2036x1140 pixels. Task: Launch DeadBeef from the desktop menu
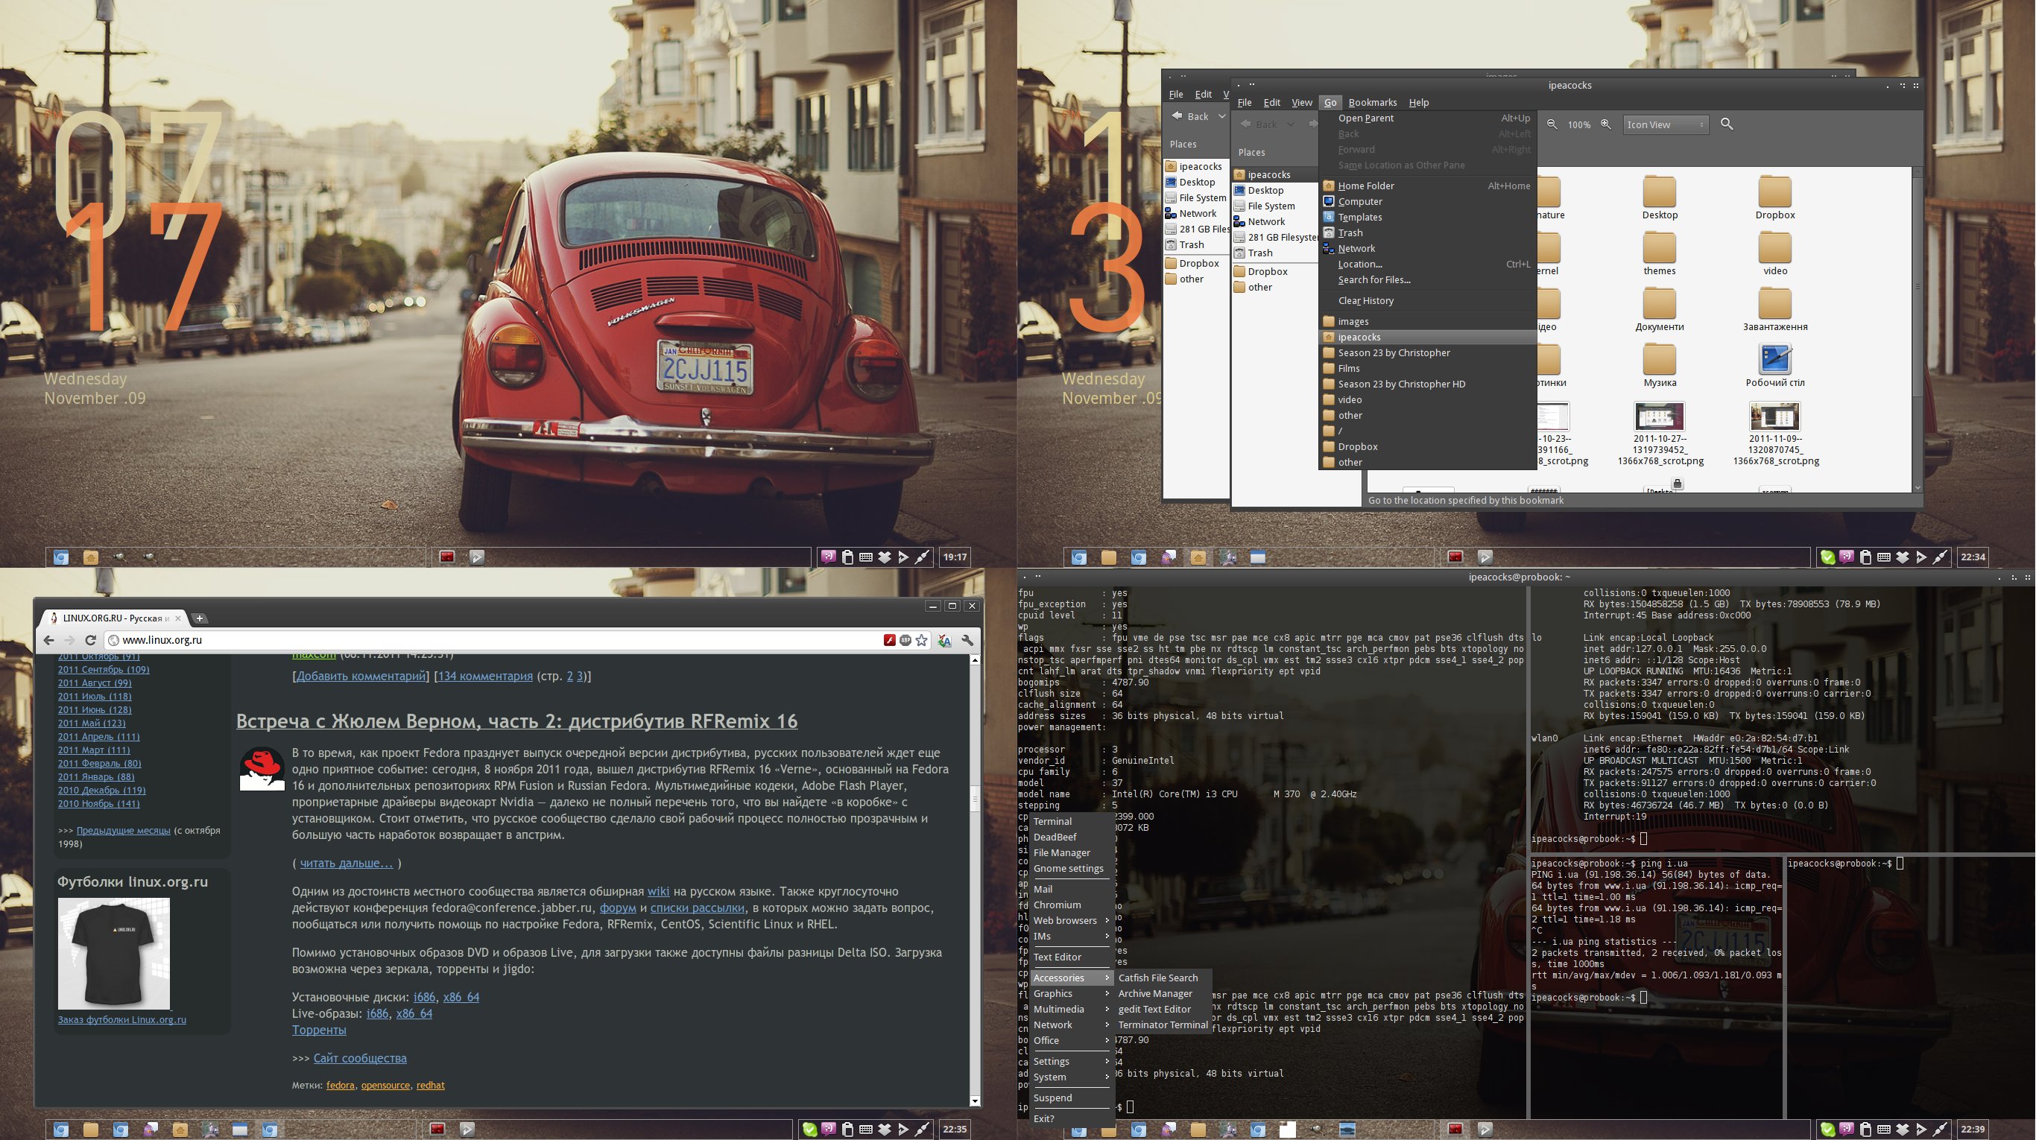point(1071,837)
